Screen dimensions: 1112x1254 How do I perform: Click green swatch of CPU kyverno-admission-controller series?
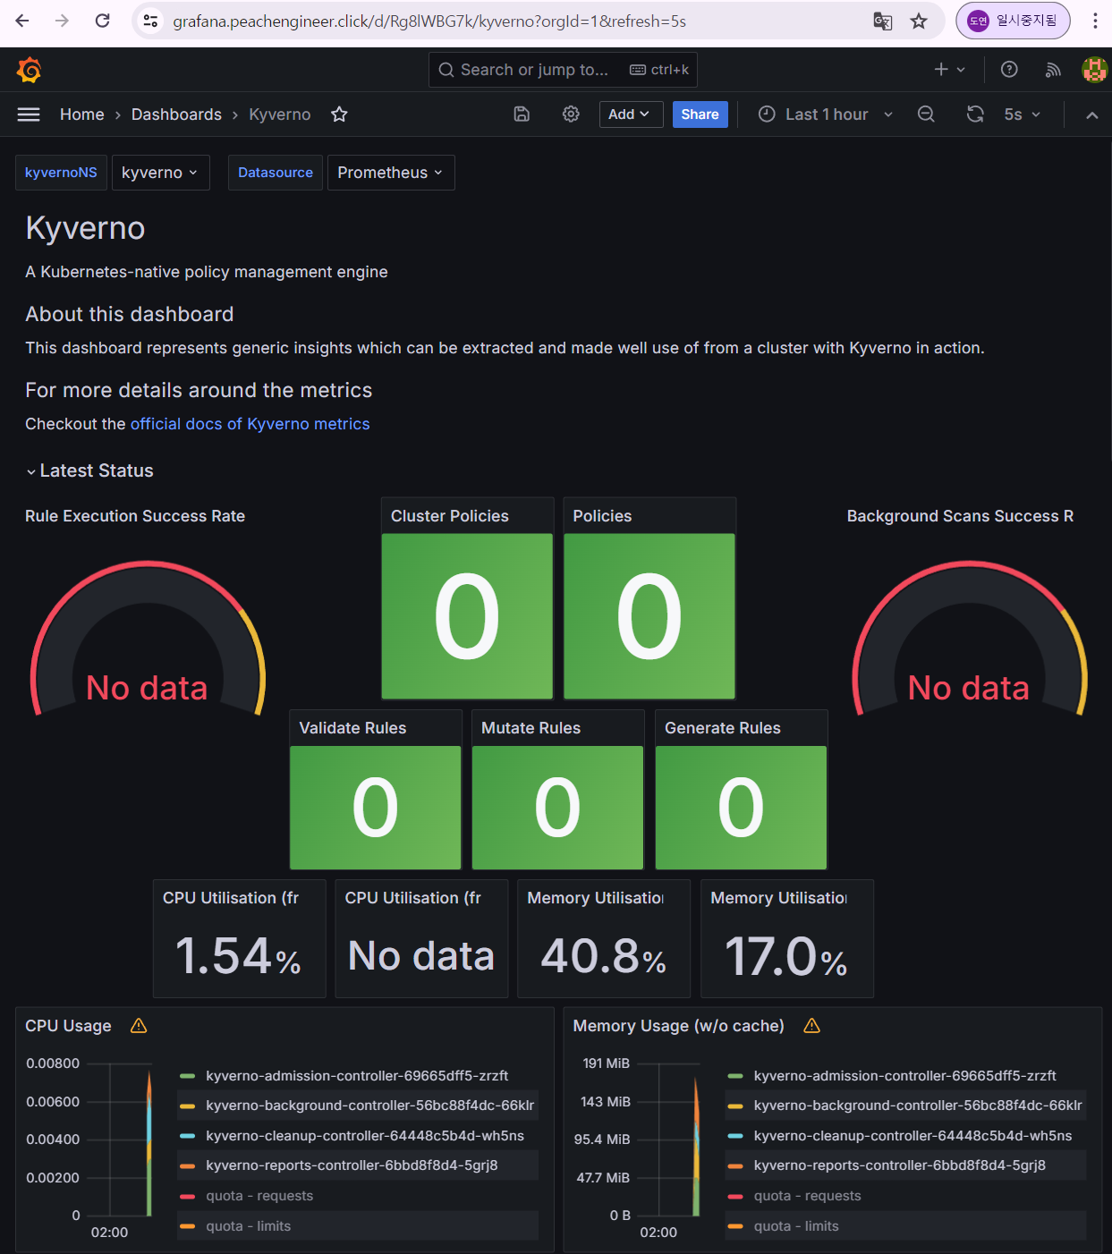(x=187, y=1076)
